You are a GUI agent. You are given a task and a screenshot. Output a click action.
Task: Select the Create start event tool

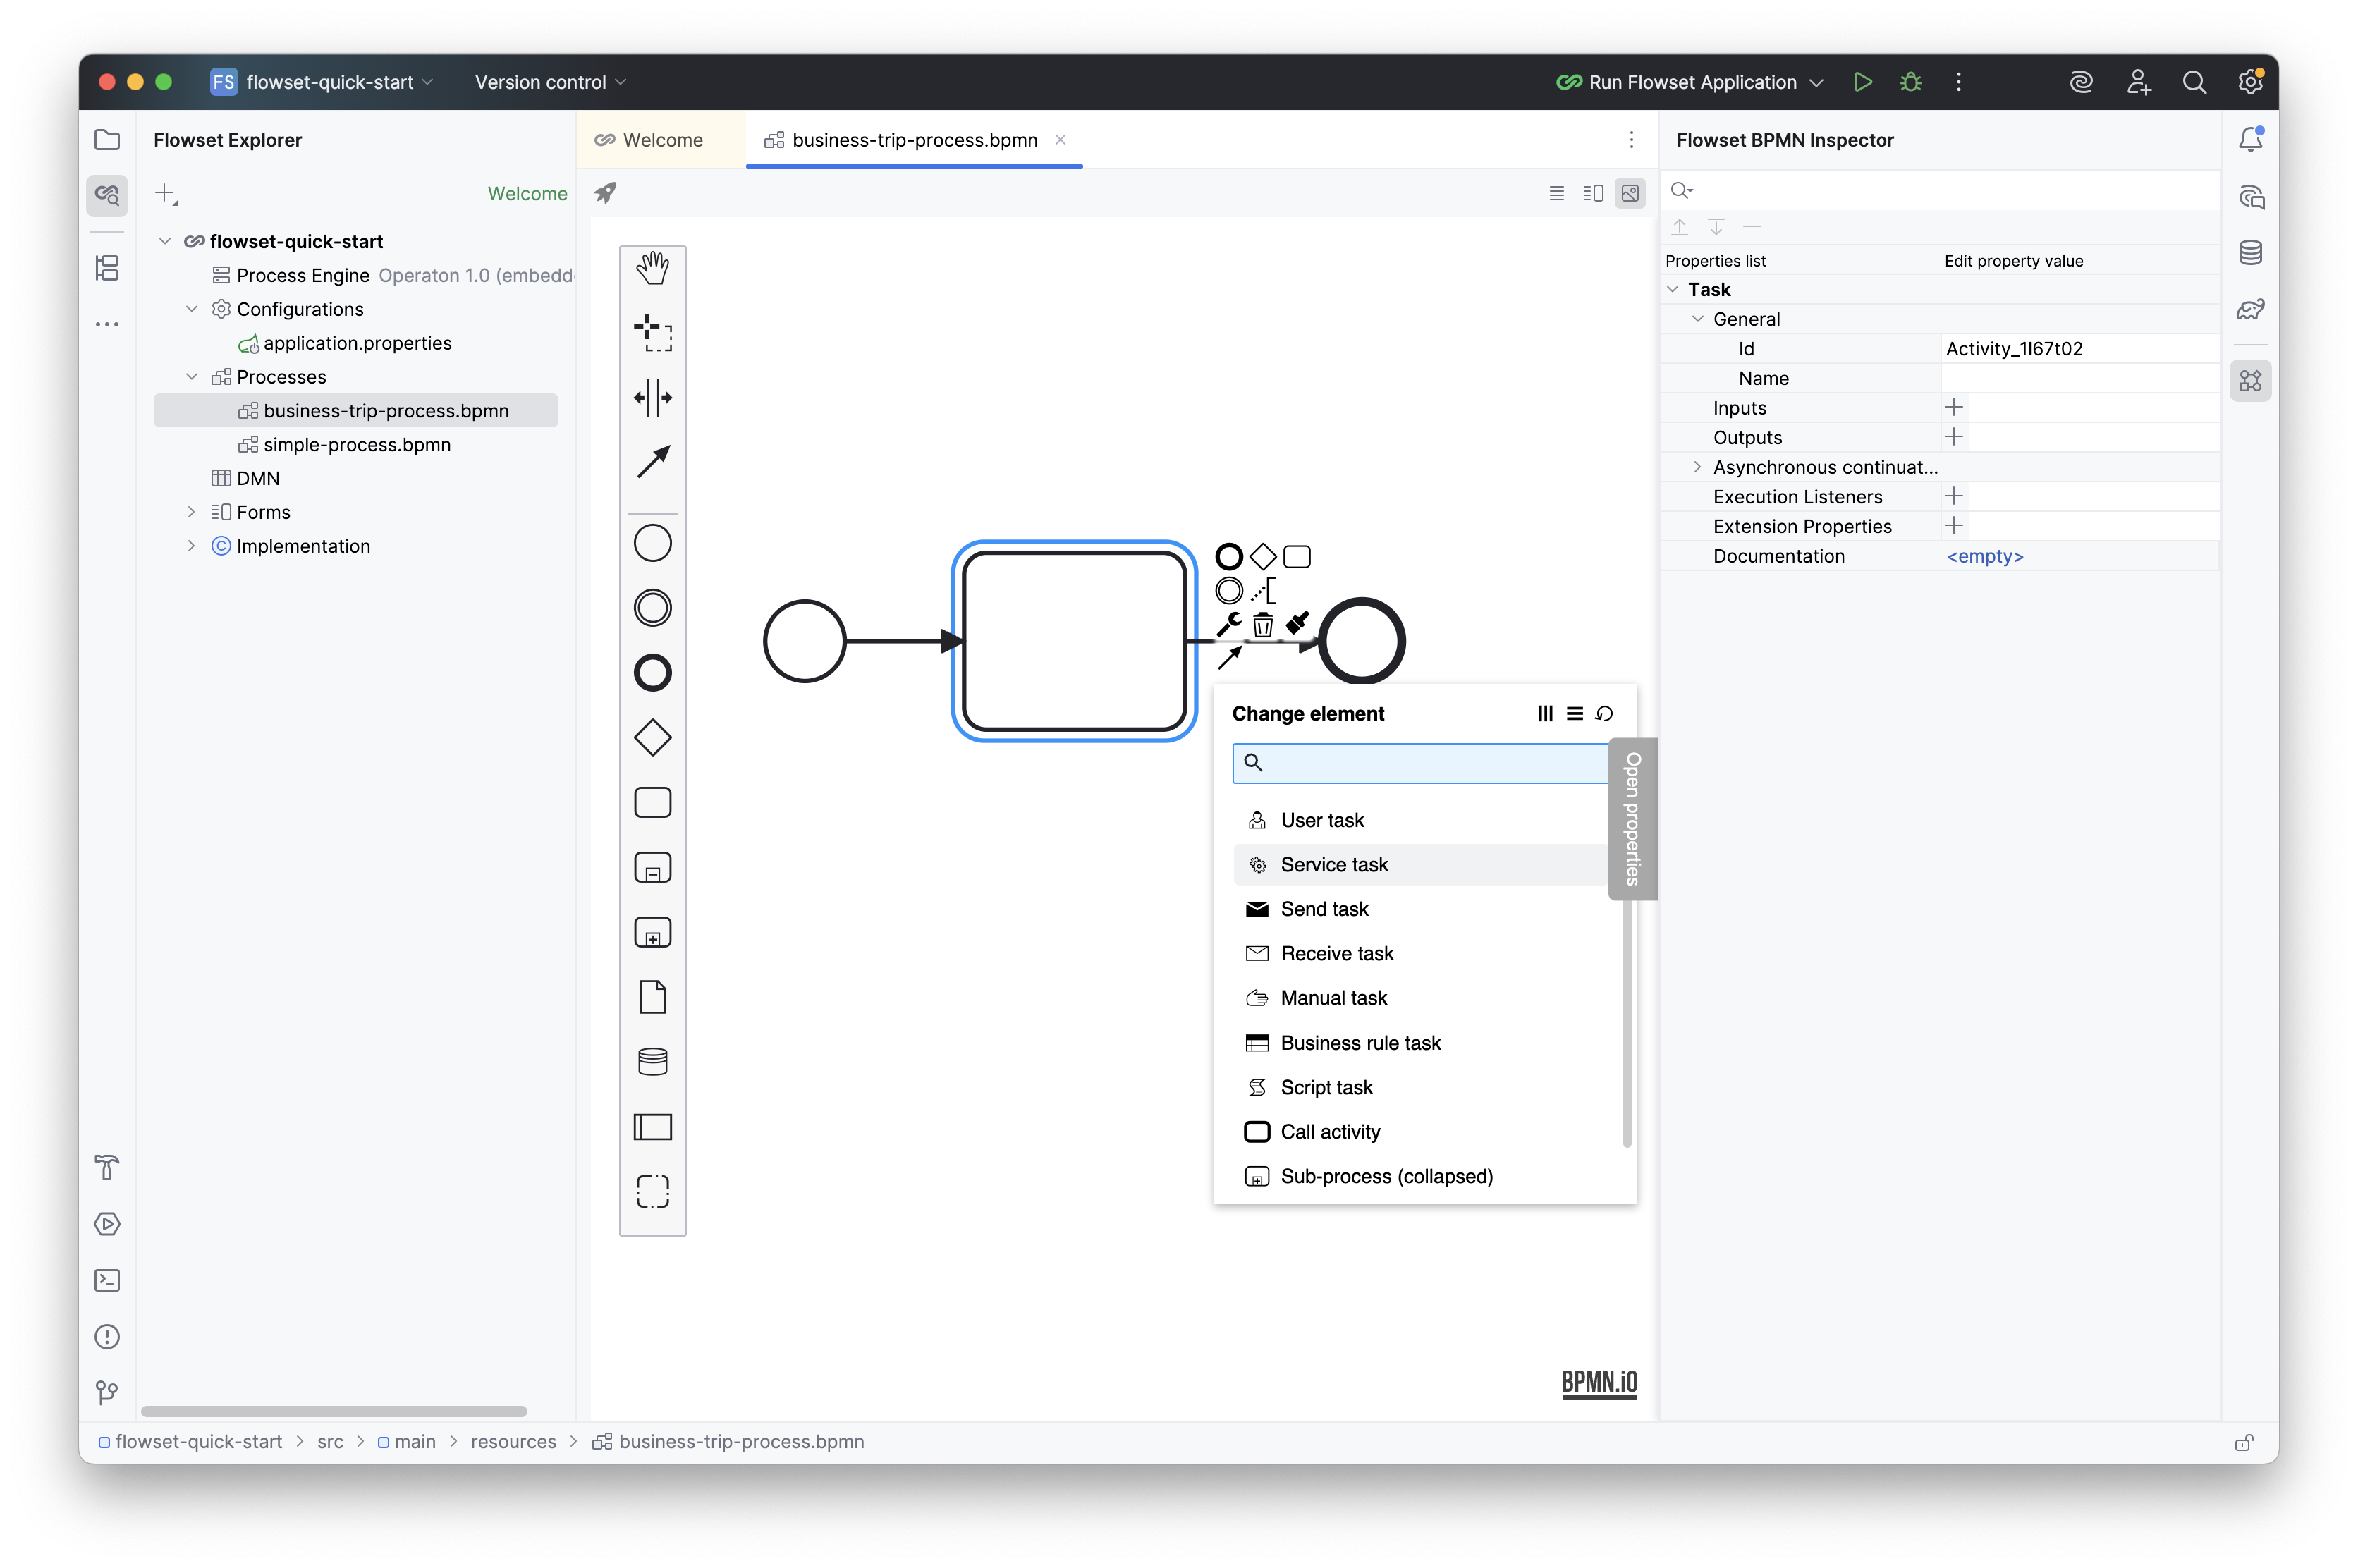point(653,542)
